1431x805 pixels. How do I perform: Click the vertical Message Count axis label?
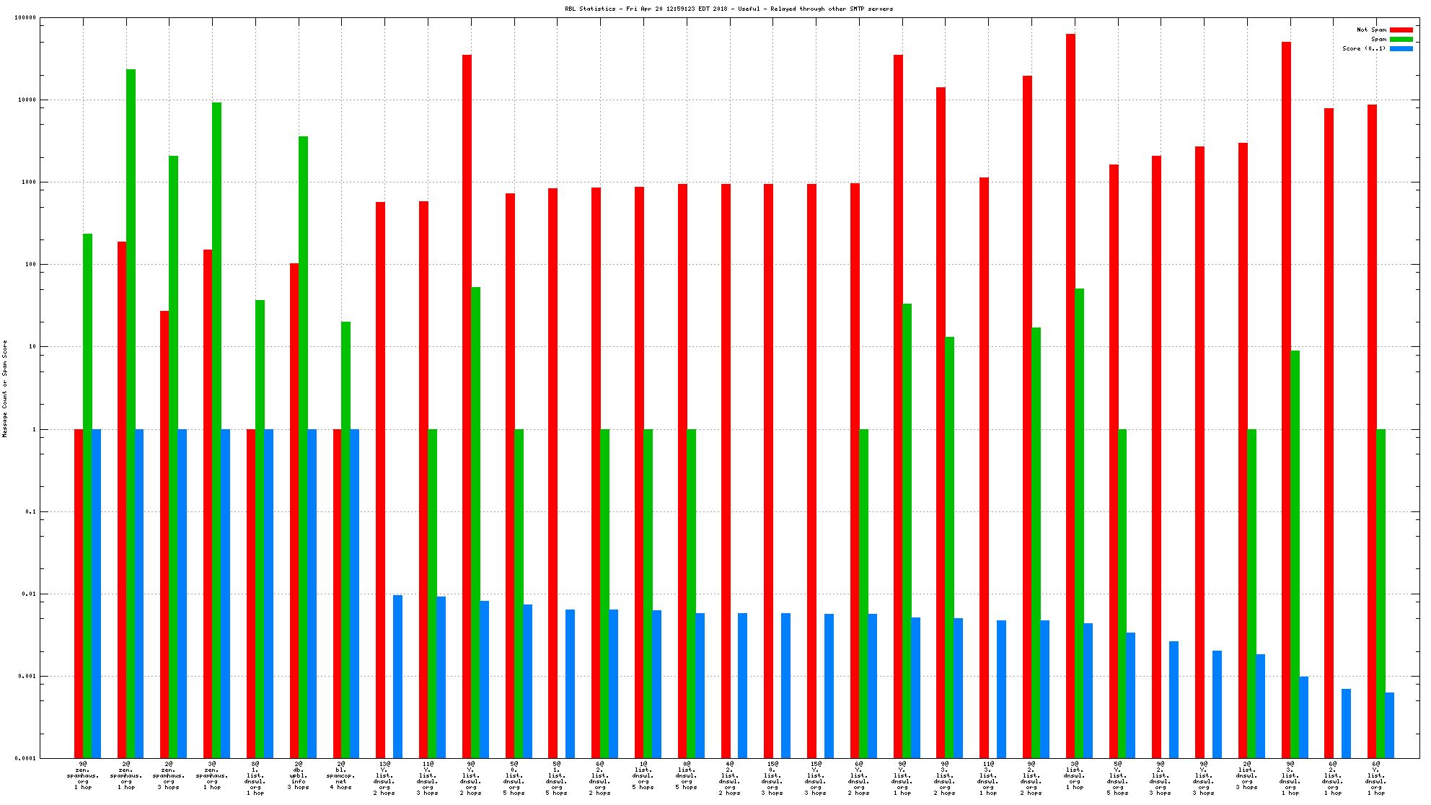5,388
